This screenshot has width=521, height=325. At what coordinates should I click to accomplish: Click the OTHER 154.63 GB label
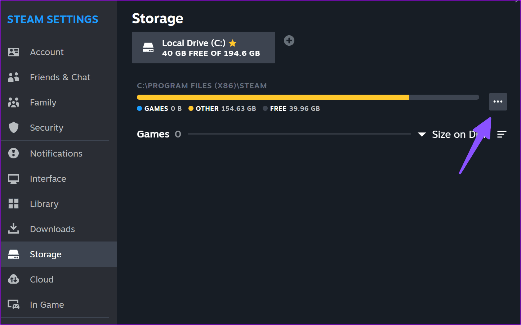click(x=226, y=109)
